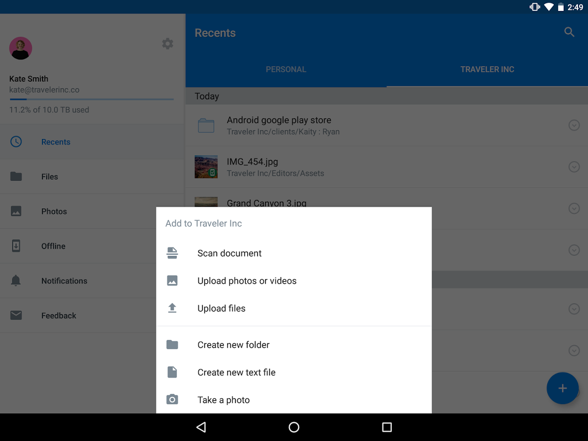Screen dimensions: 588x441
Task: Switch to the TRAVELER INC tab
Action: [x=487, y=69]
